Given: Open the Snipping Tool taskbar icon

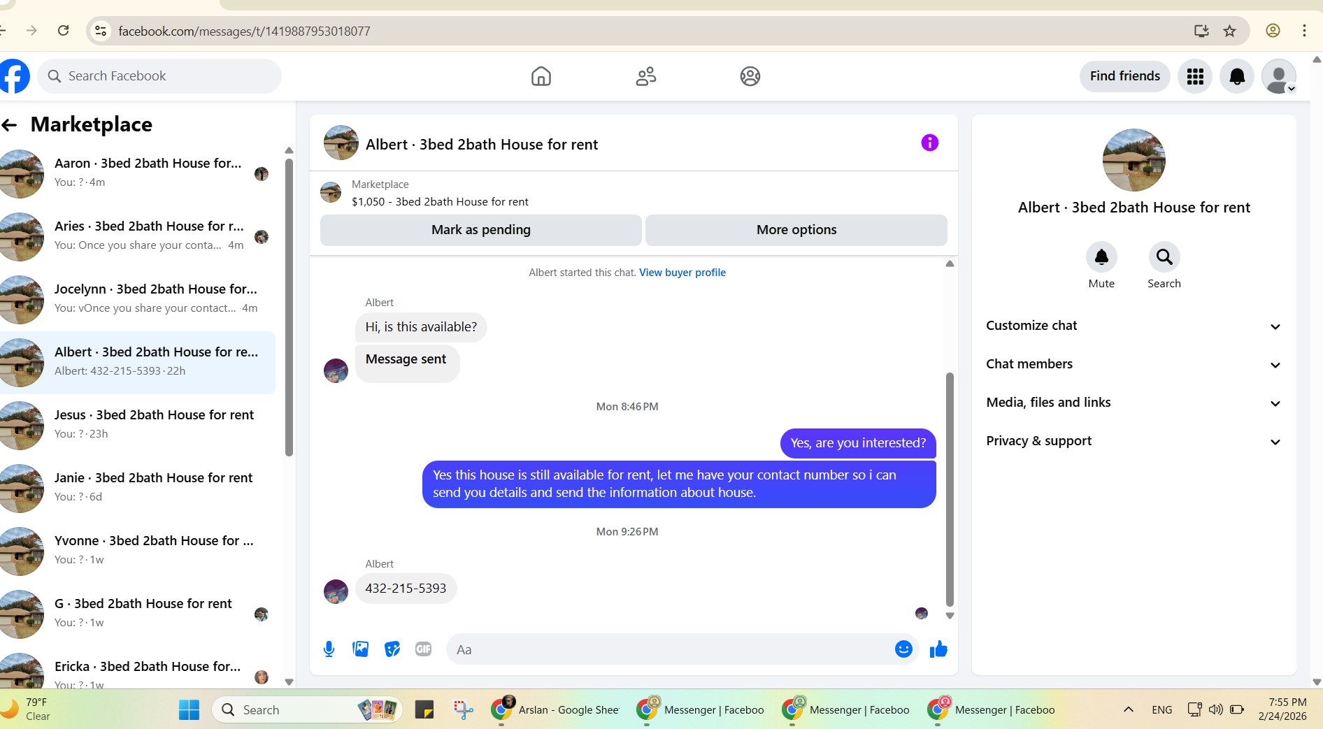Looking at the screenshot, I should tap(463, 709).
